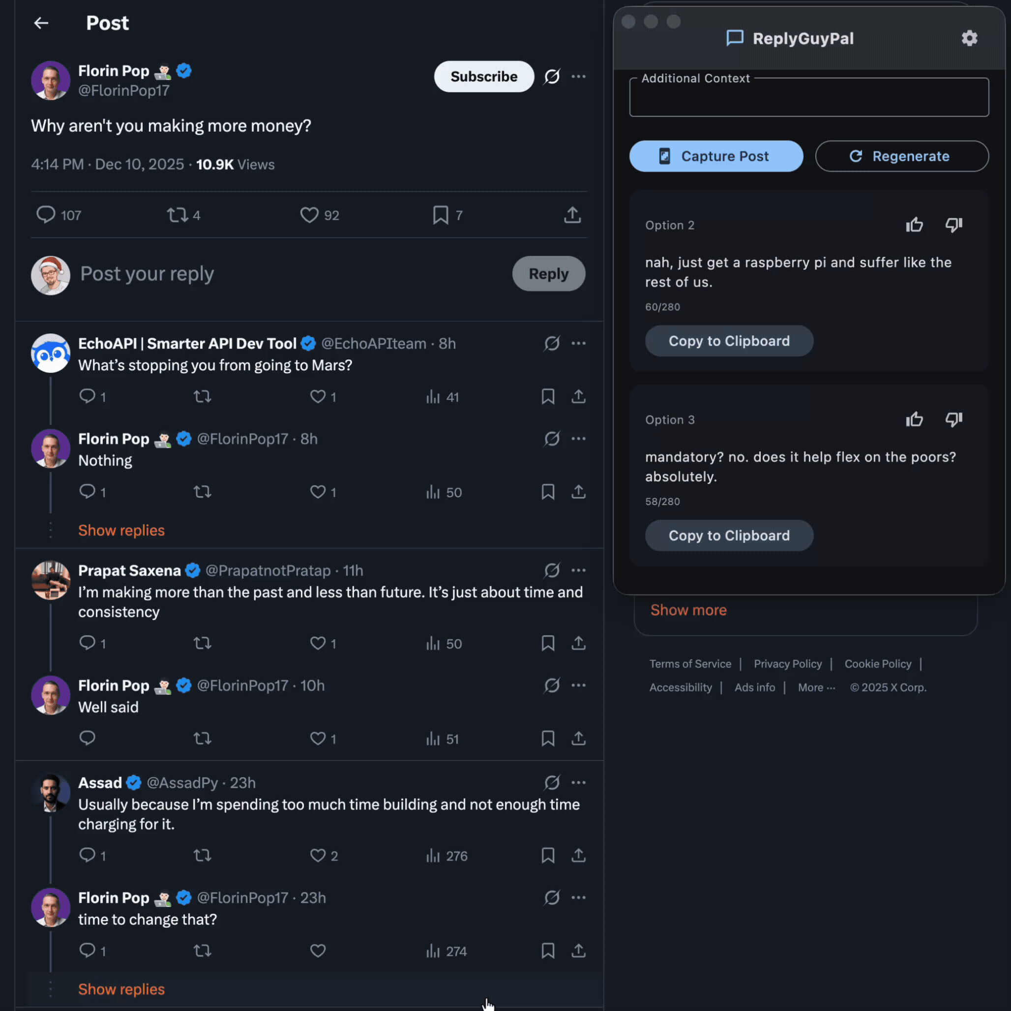Open Privacy Policy link
Image resolution: width=1011 pixels, height=1011 pixels.
coord(788,664)
